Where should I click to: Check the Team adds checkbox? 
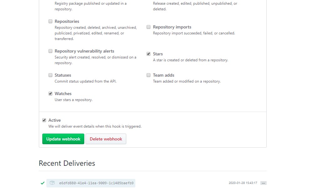point(149,75)
